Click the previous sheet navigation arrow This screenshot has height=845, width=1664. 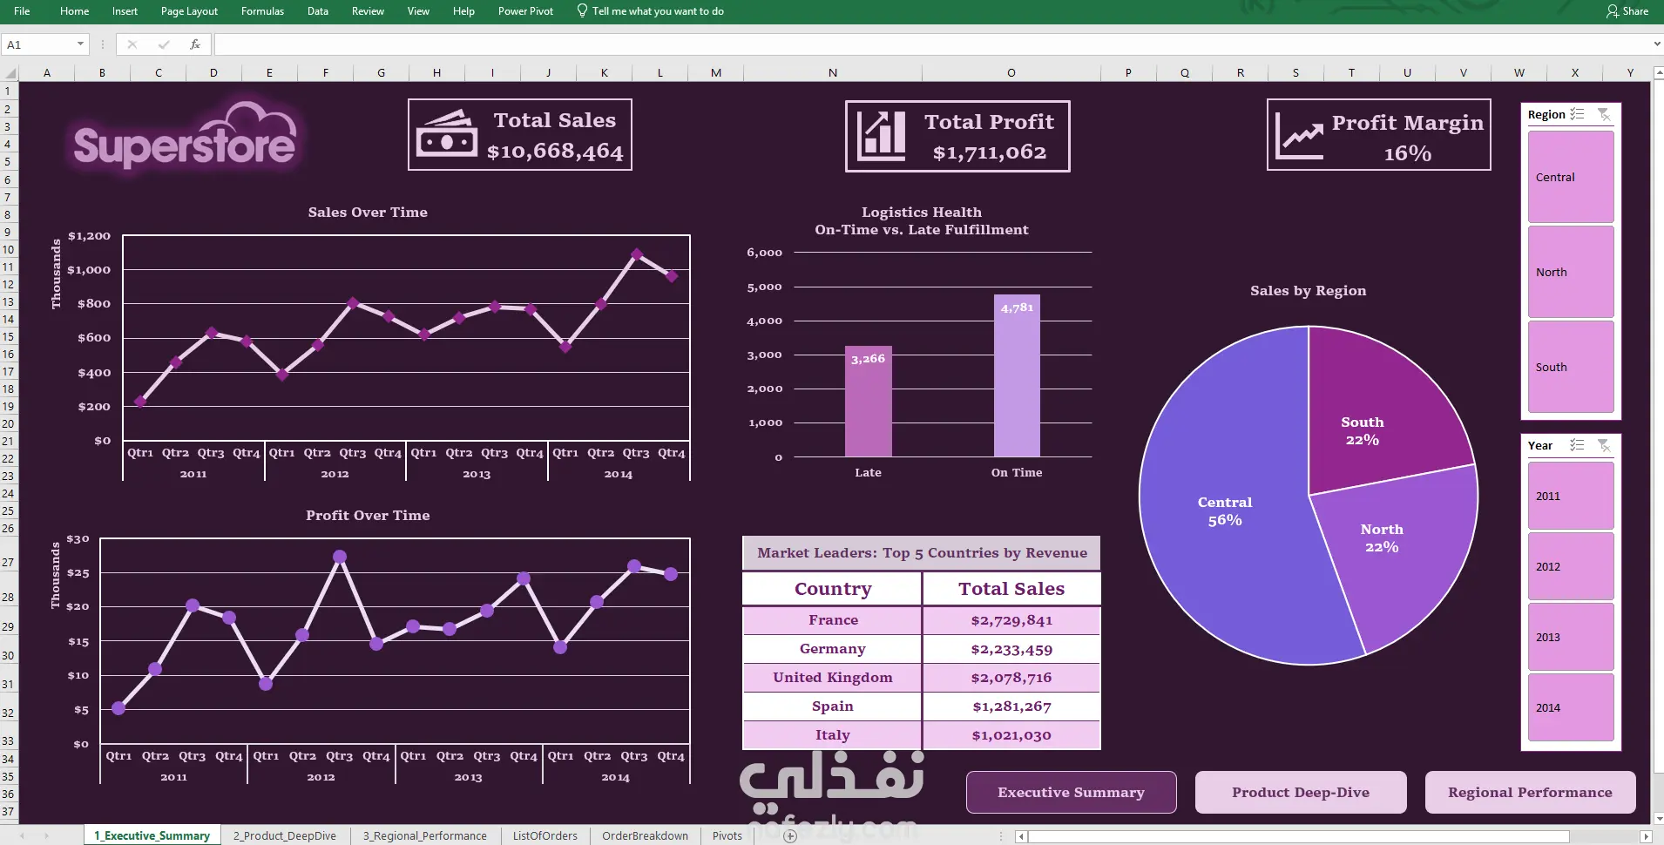point(22,836)
